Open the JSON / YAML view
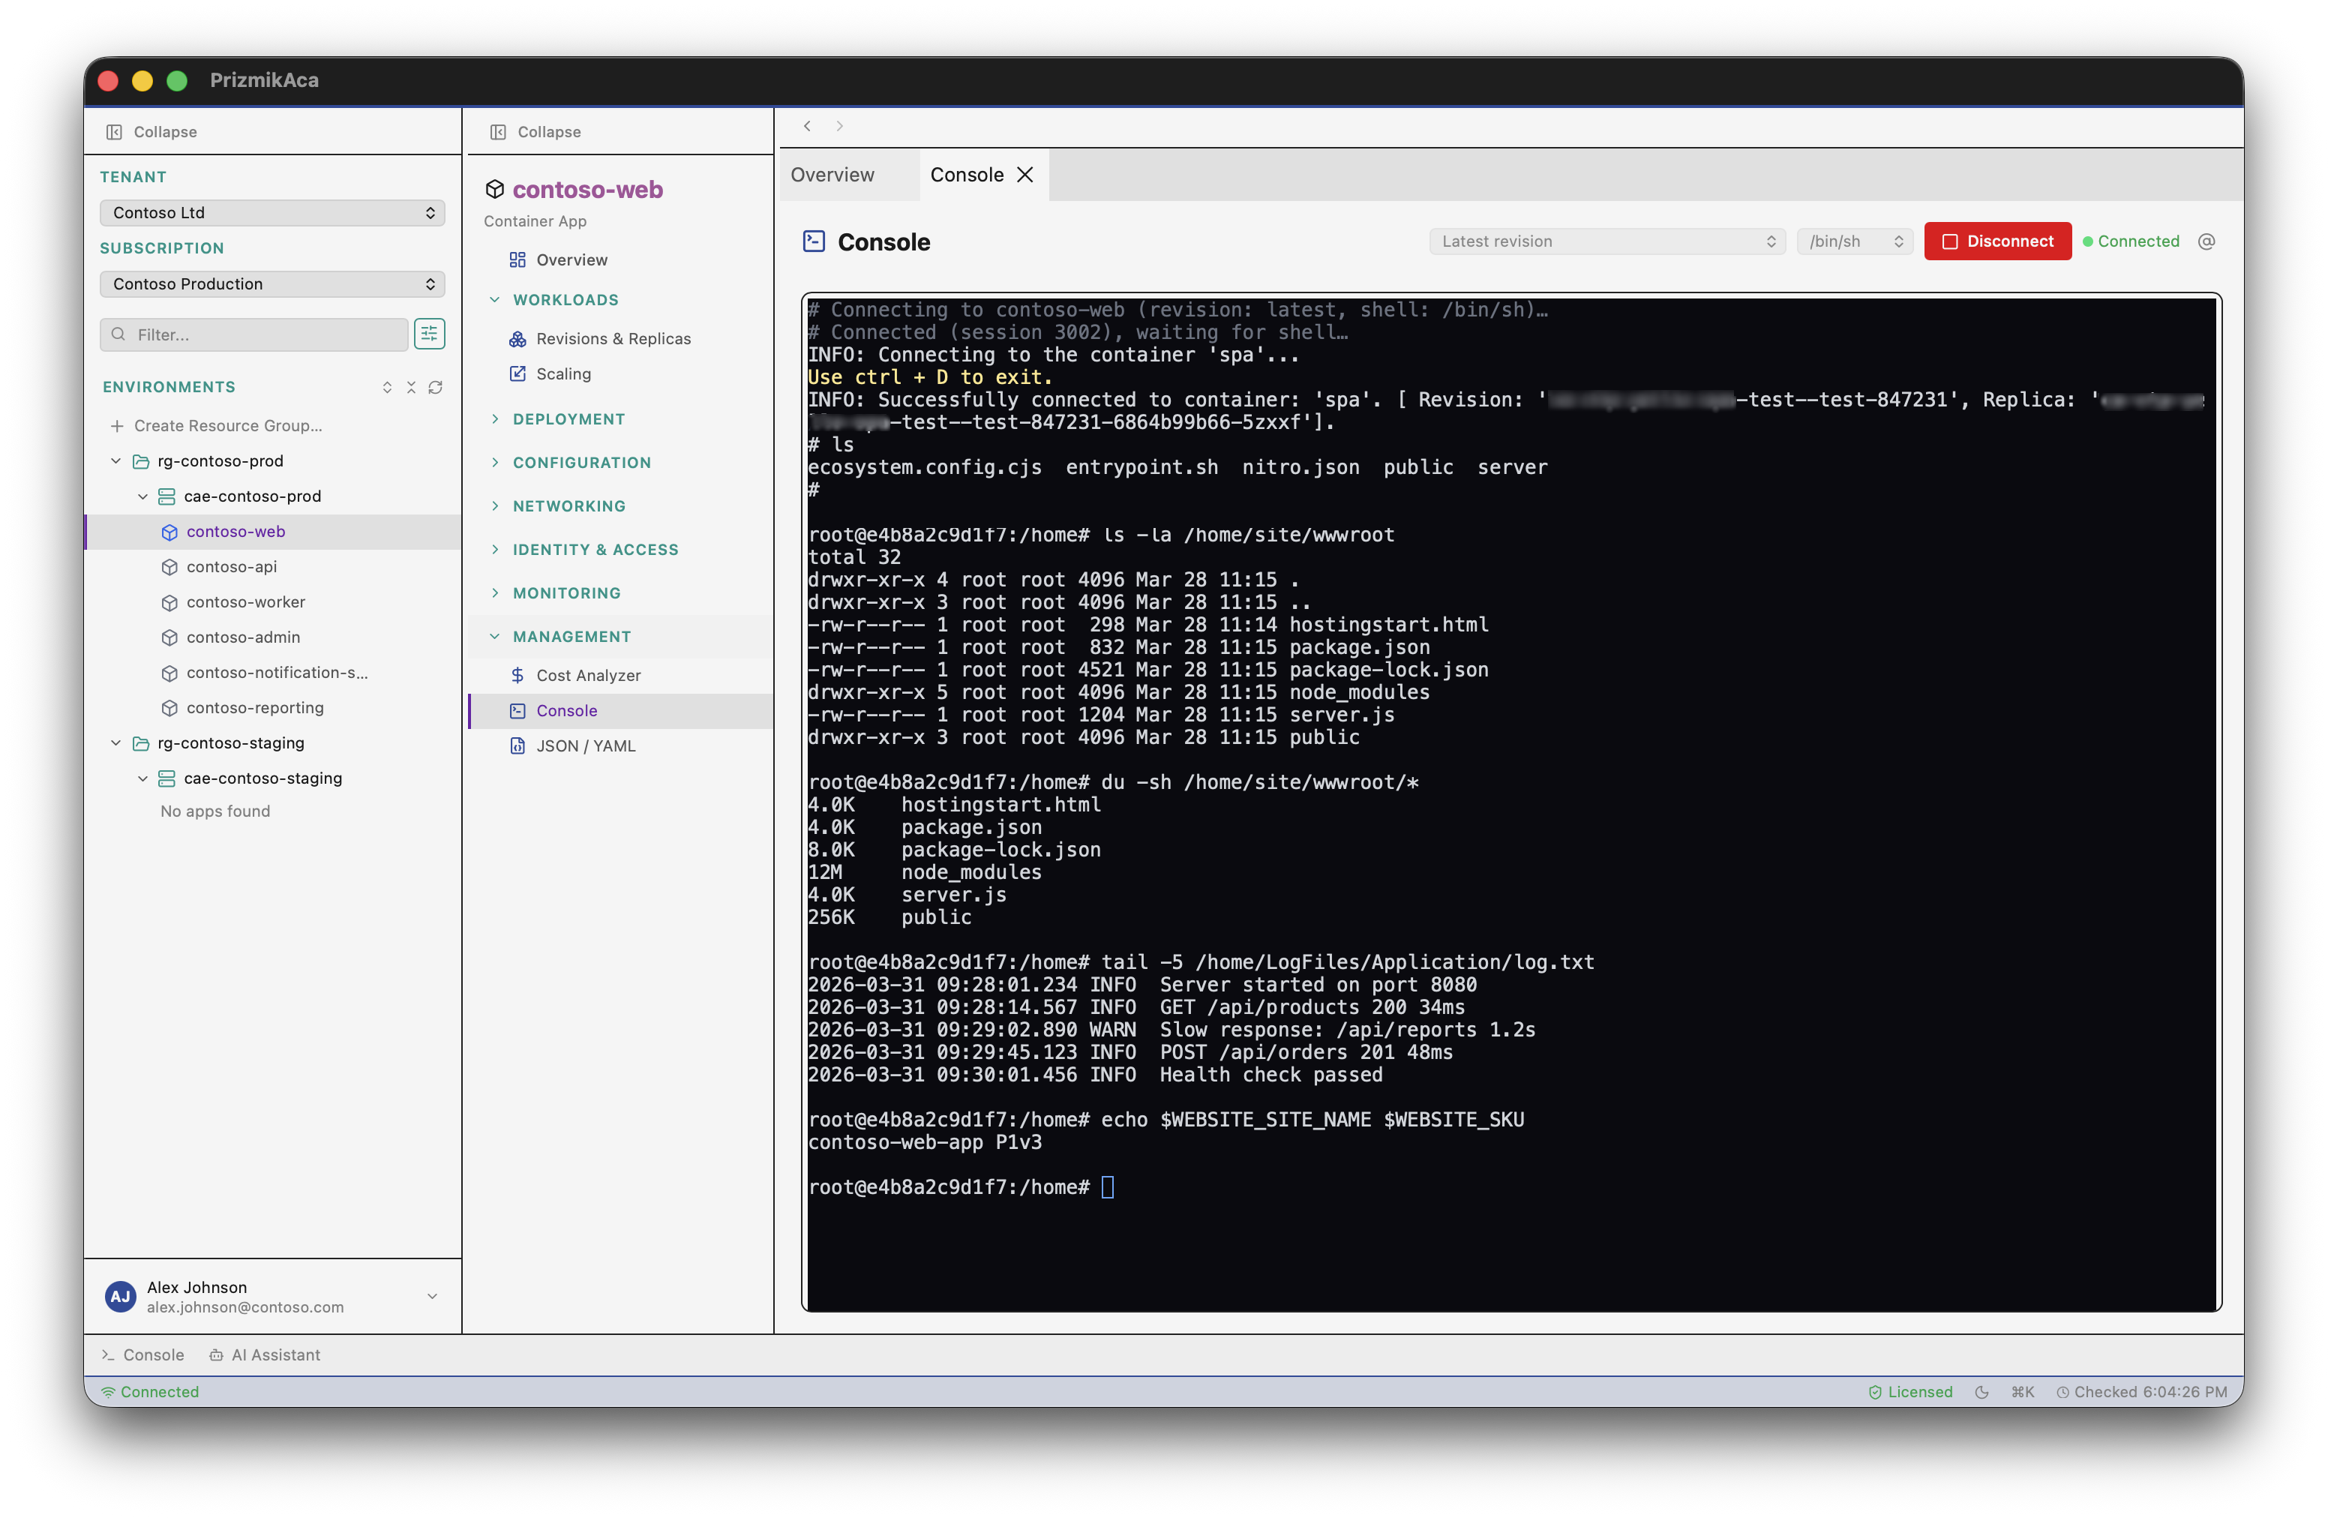This screenshot has height=1518, width=2328. (x=585, y=745)
